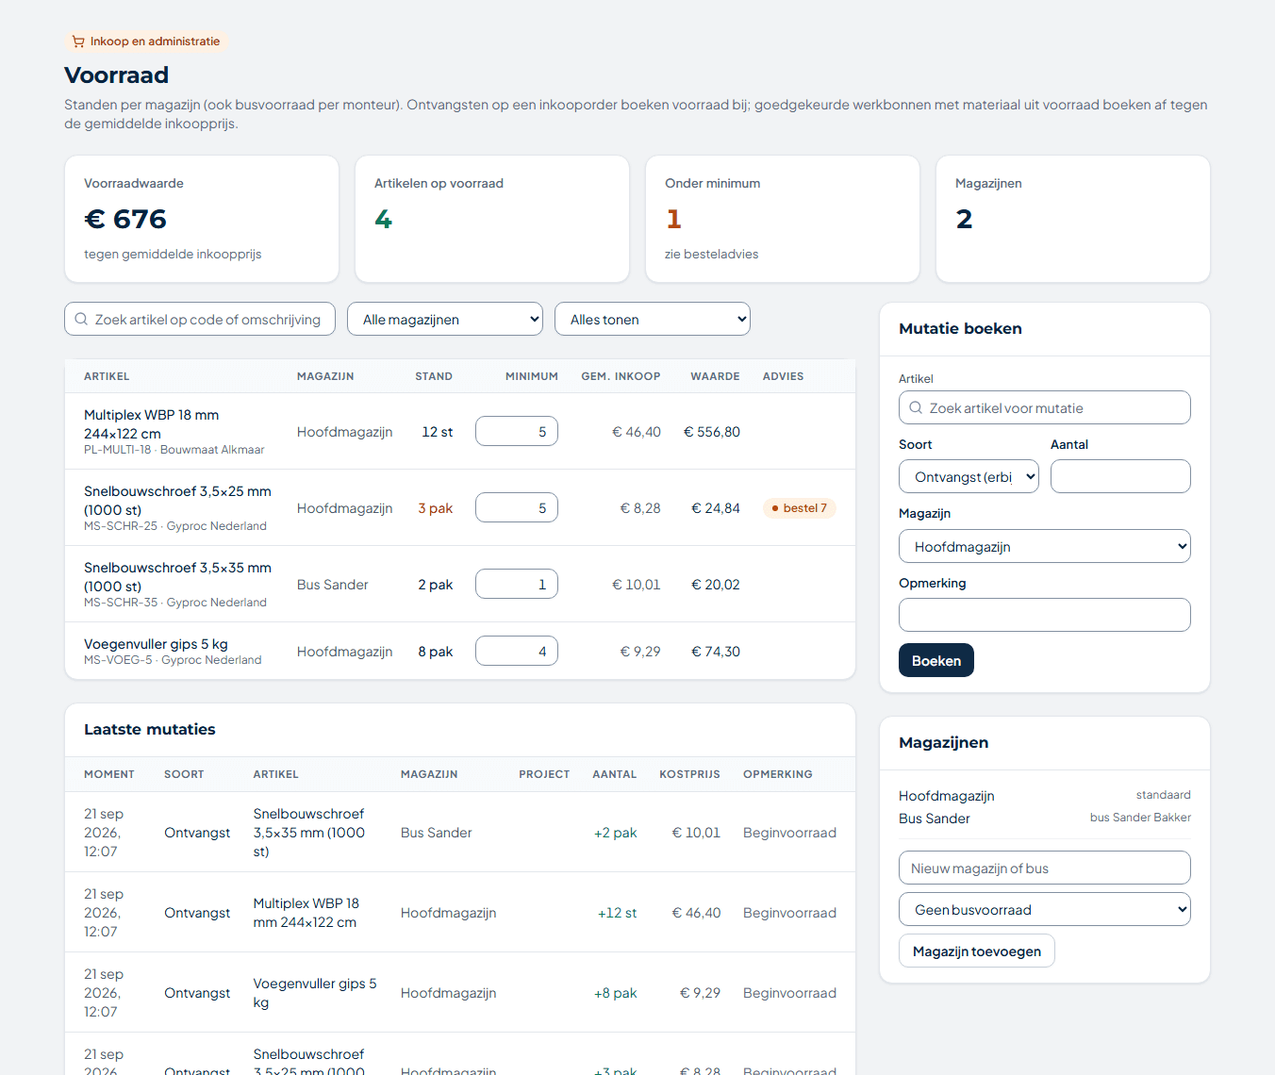Viewport: 1275px width, 1075px height.
Task: Edit minimum for Snelbouwschroef 3,5×25 mm
Action: 517,507
